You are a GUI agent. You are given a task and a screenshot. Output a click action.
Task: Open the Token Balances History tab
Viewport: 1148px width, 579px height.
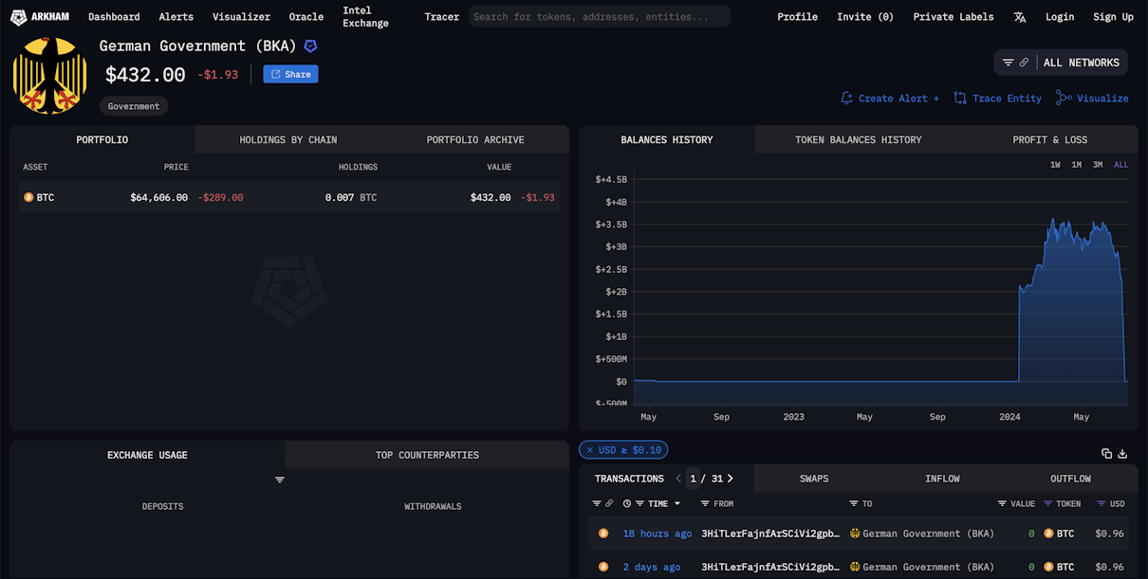859,139
